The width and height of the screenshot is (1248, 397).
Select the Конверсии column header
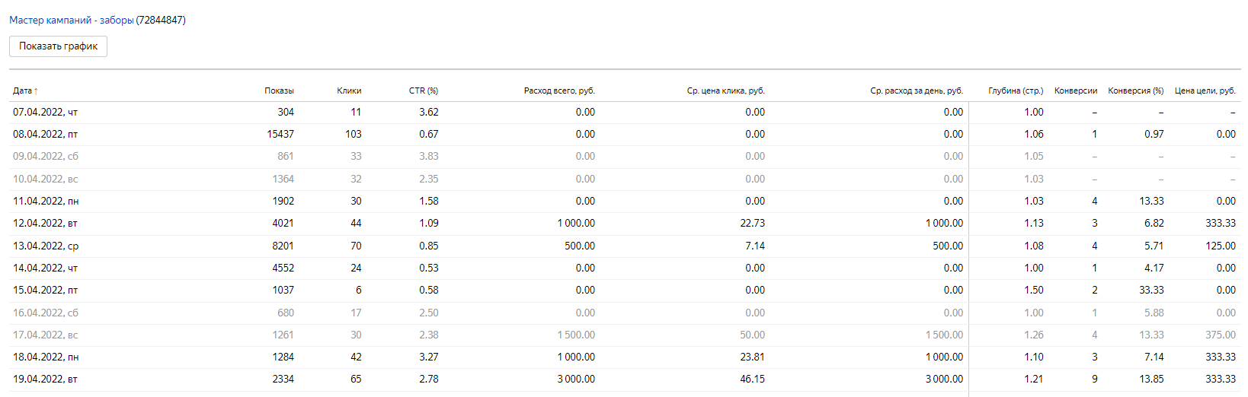[x=1075, y=91]
